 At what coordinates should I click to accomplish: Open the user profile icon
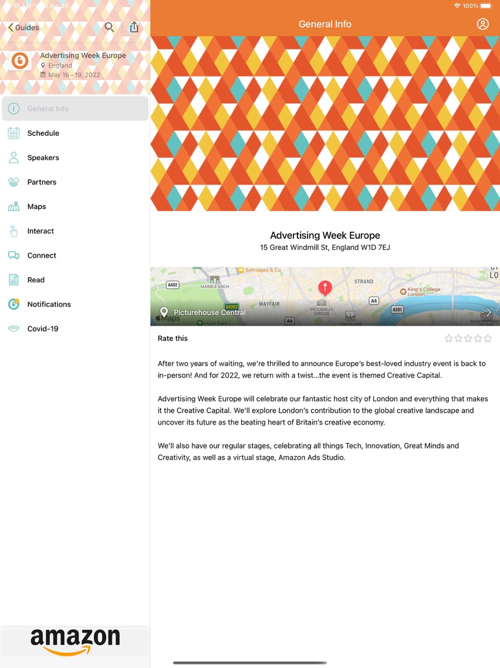[482, 24]
